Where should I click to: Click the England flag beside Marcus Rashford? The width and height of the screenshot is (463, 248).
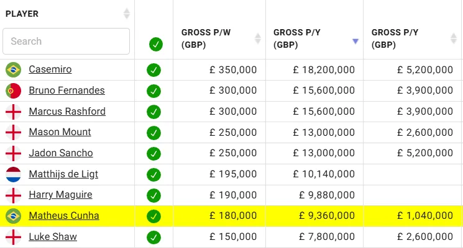pos(13,112)
